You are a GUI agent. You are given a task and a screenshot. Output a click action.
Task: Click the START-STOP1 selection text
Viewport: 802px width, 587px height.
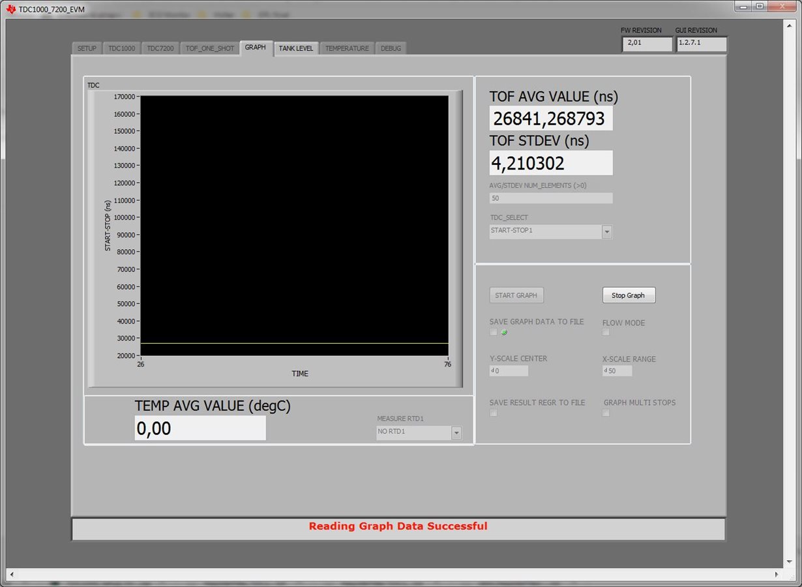tap(511, 230)
